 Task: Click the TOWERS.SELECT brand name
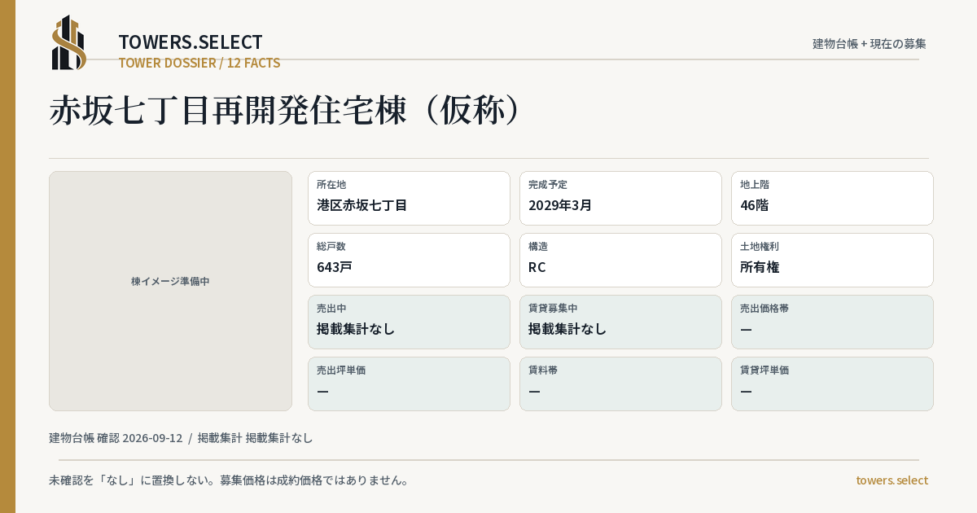point(191,42)
